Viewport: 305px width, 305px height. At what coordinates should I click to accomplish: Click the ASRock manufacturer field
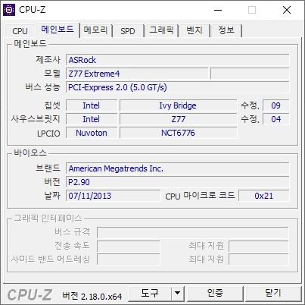[178, 60]
